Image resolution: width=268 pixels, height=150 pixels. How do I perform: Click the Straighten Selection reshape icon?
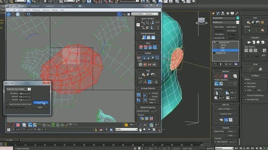point(144,37)
